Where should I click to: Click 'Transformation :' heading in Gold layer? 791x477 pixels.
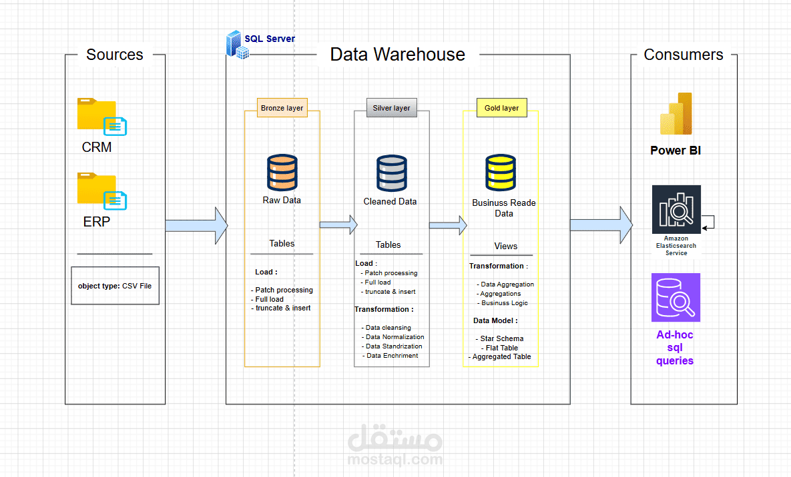click(499, 266)
